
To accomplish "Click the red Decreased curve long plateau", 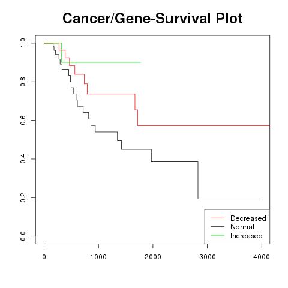I will (203, 125).
